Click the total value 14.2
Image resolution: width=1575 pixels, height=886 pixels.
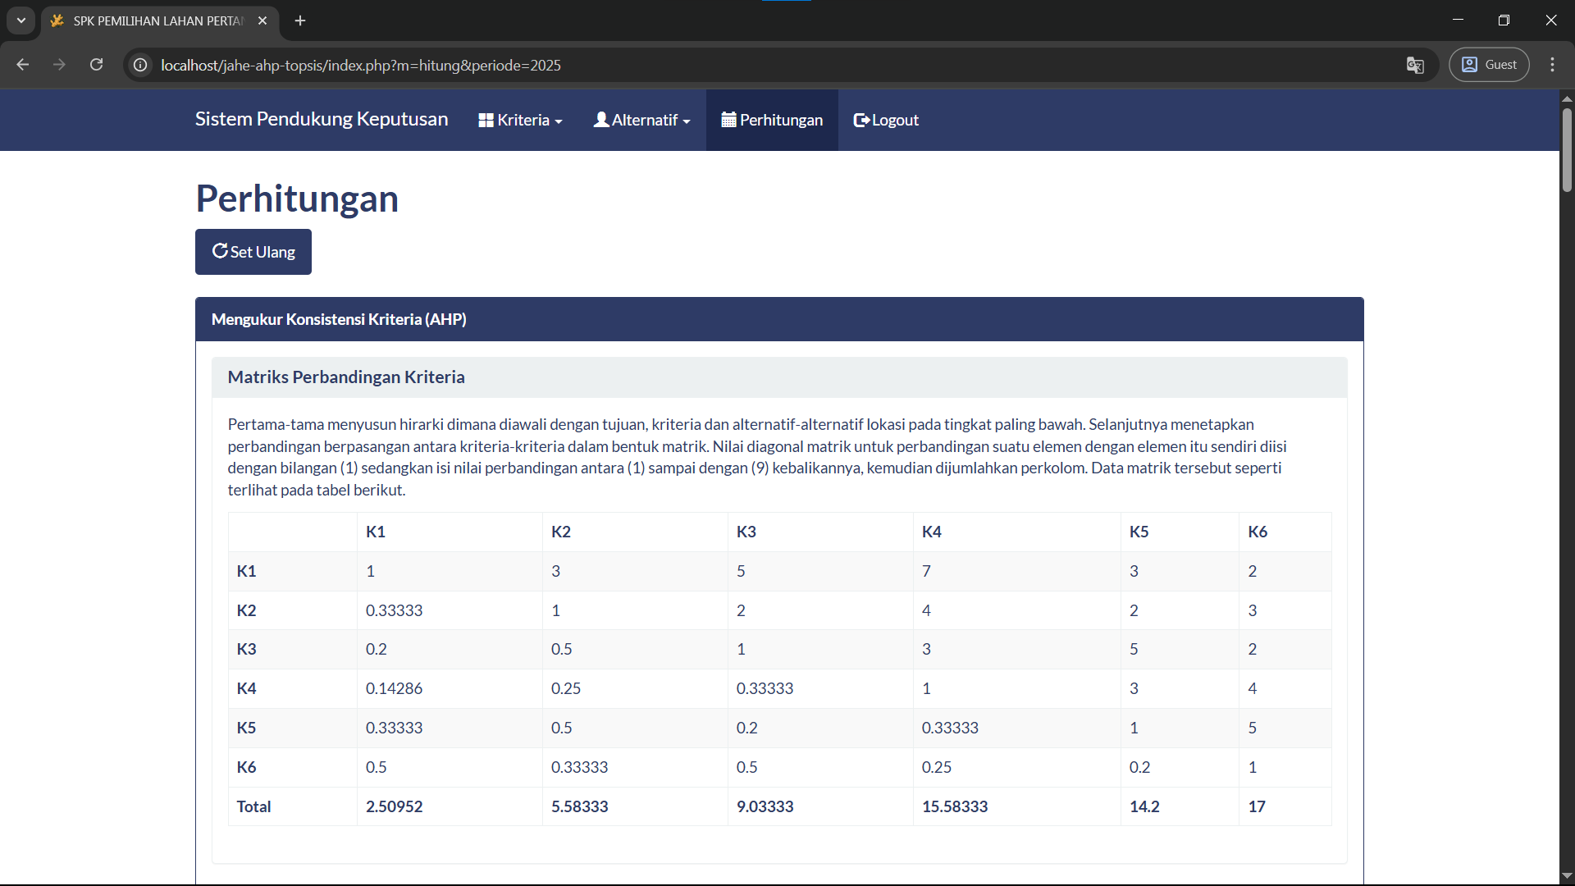[x=1144, y=806]
